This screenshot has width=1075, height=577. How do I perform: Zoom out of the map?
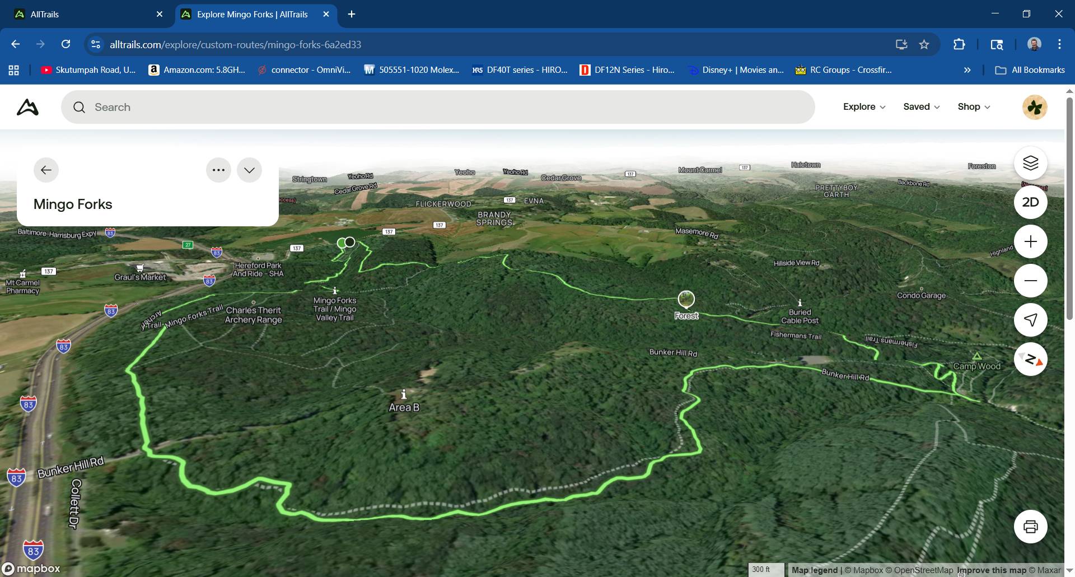1030,281
